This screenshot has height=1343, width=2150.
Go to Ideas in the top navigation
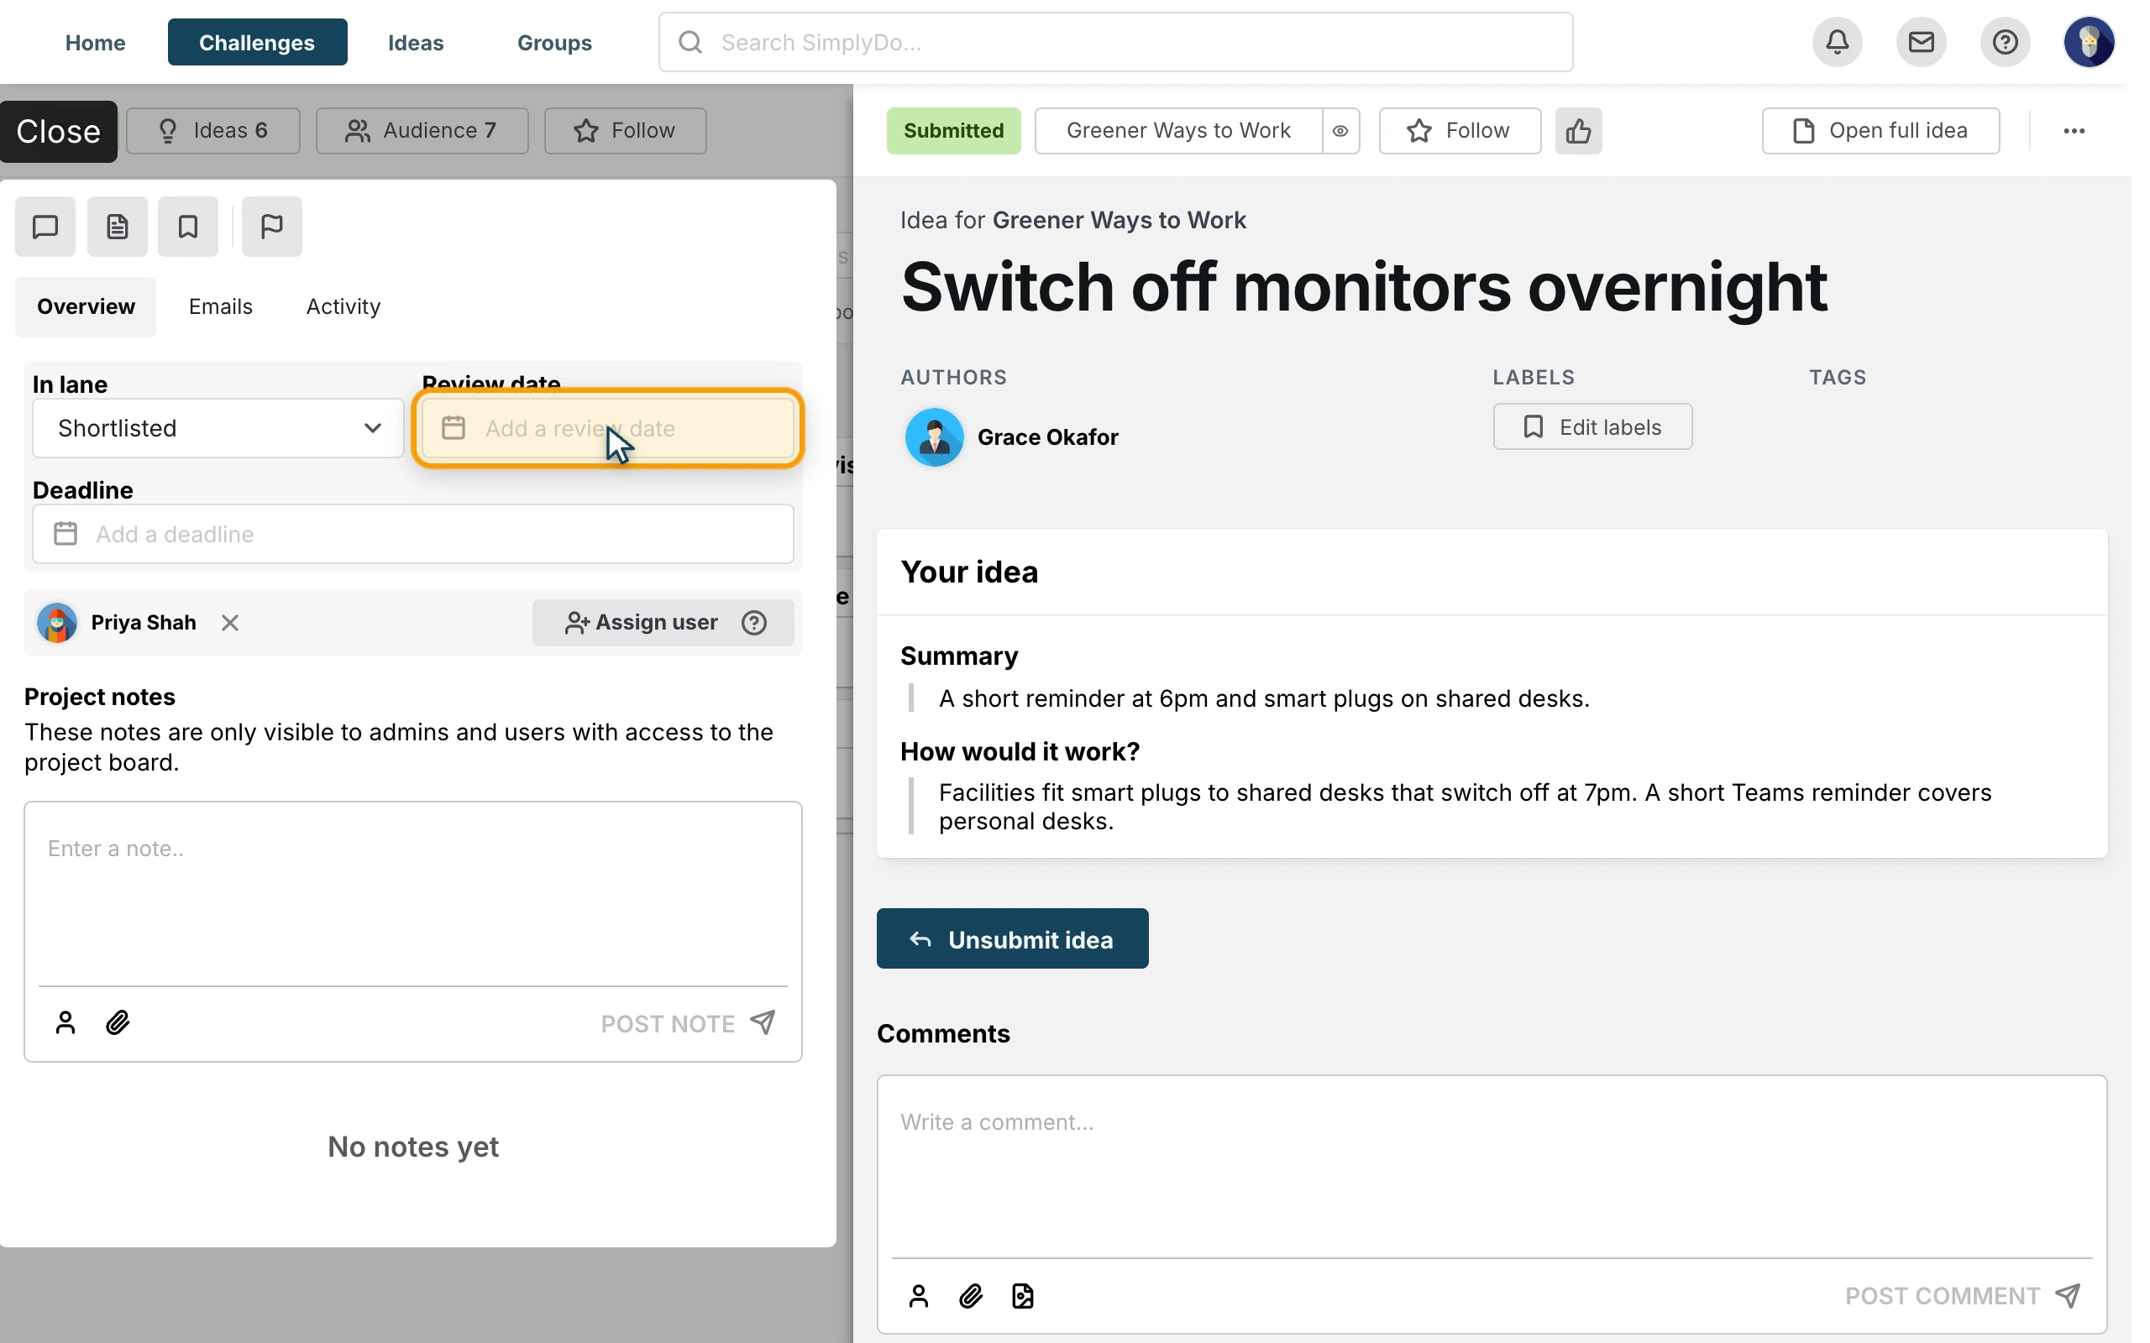[415, 42]
